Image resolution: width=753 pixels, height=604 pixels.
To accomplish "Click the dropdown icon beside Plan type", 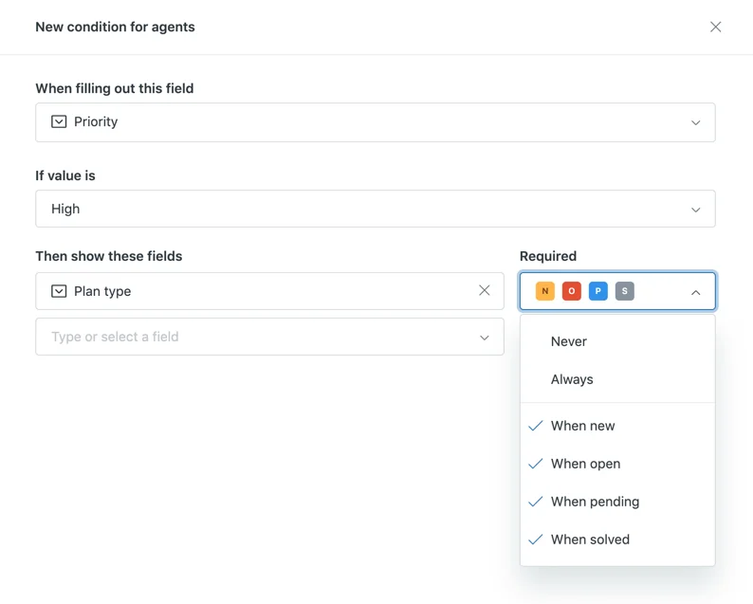I will pyautogui.click(x=59, y=291).
